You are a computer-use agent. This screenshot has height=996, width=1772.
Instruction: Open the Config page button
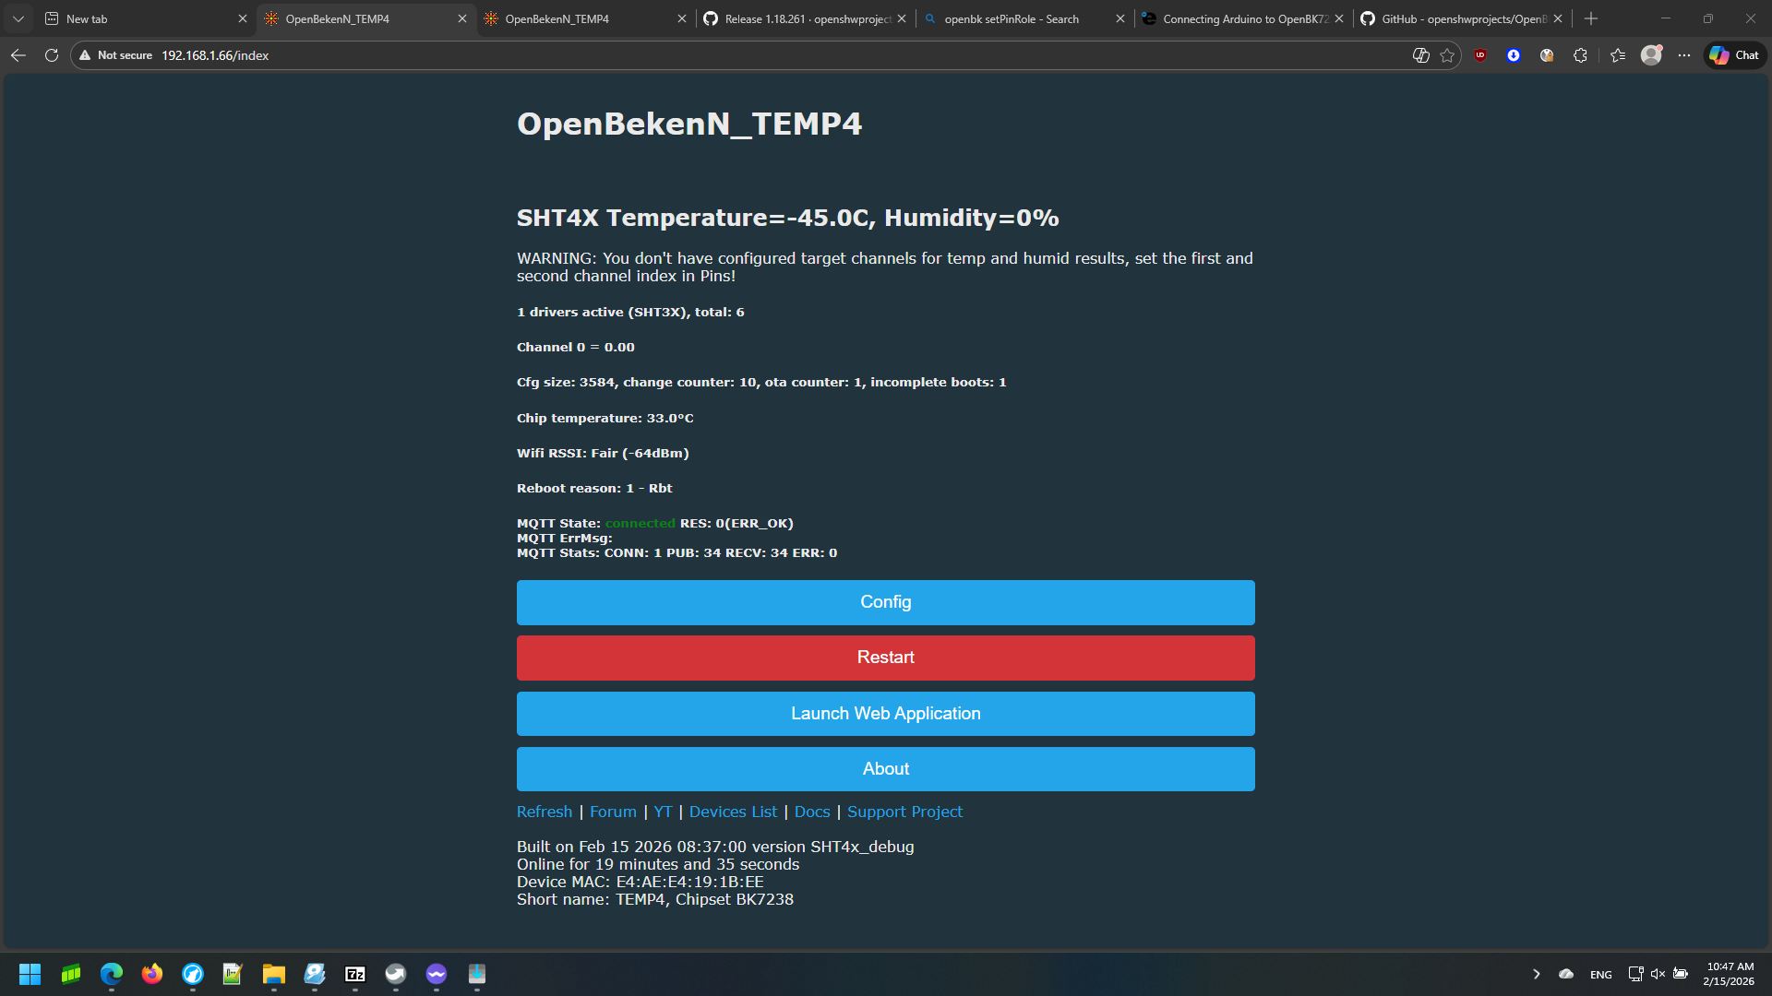[x=885, y=602]
